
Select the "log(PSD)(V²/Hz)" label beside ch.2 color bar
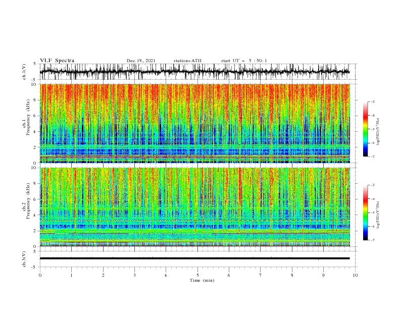coord(378,214)
